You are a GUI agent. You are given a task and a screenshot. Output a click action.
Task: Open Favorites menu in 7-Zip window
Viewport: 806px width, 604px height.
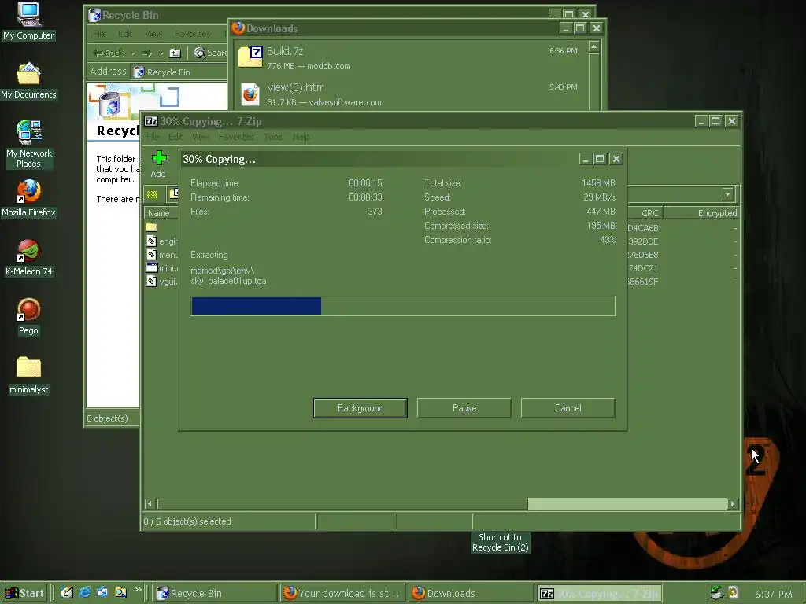[x=236, y=137]
